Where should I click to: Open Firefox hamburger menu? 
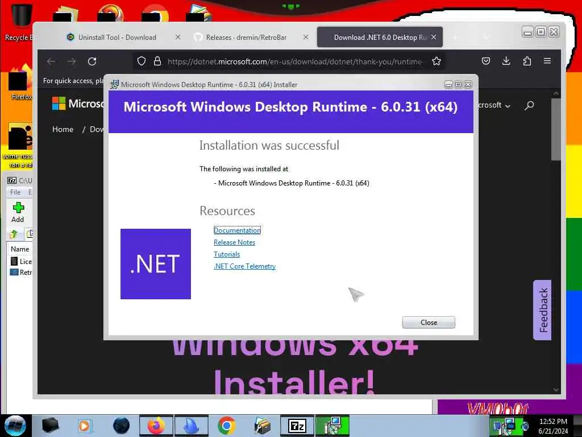547,61
